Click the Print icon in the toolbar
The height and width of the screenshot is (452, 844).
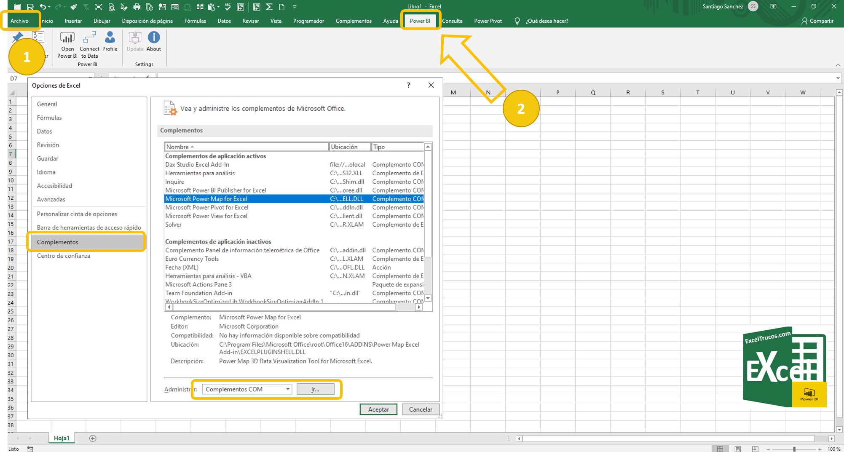pyautogui.click(x=136, y=7)
